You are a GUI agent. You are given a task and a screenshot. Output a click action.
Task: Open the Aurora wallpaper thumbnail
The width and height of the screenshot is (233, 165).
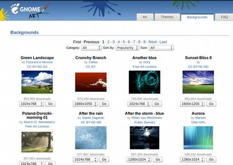click(x=198, y=138)
